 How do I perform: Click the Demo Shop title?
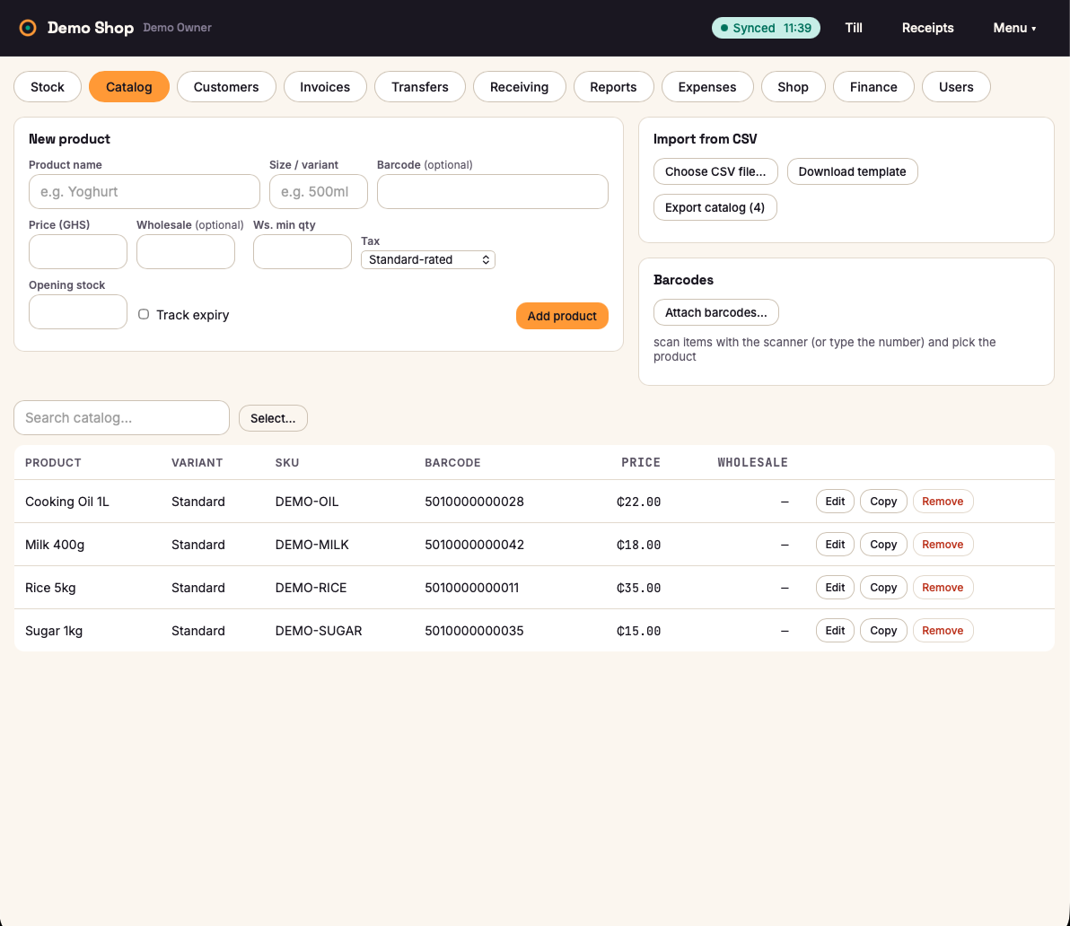pyautogui.click(x=91, y=28)
